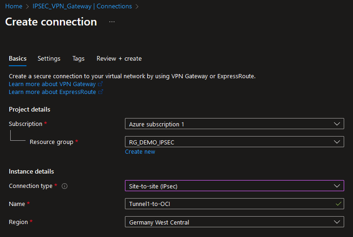Click Learn more about VPN Gateway link

pos(52,84)
